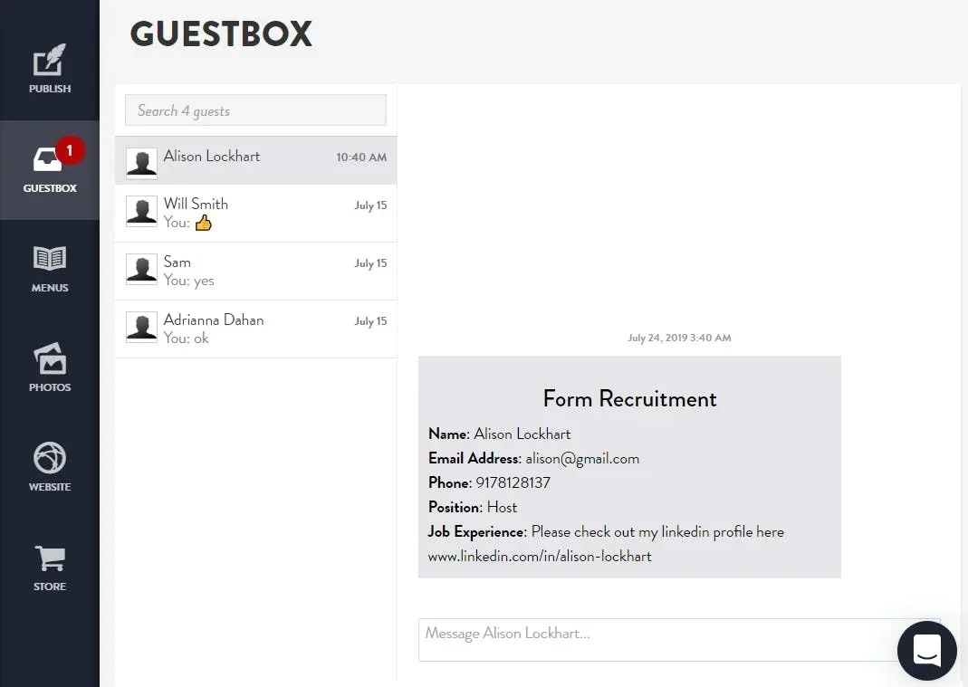Open the Photos icon in sidebar

[50, 358]
